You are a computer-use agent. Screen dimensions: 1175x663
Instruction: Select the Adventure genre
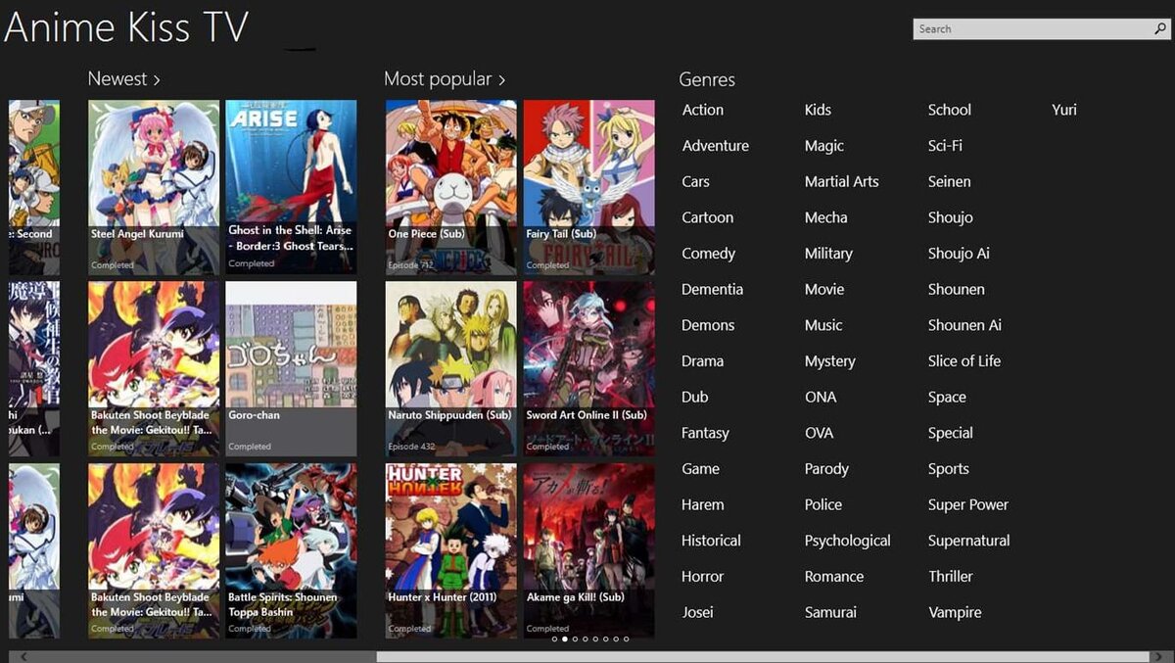pyautogui.click(x=716, y=146)
